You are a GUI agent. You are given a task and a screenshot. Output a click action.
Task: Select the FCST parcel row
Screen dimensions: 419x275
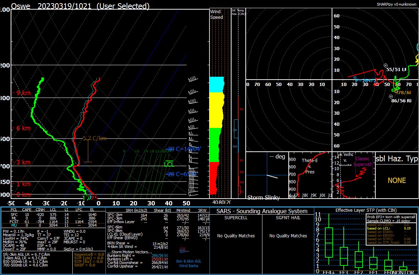pyautogui.click(x=53, y=222)
